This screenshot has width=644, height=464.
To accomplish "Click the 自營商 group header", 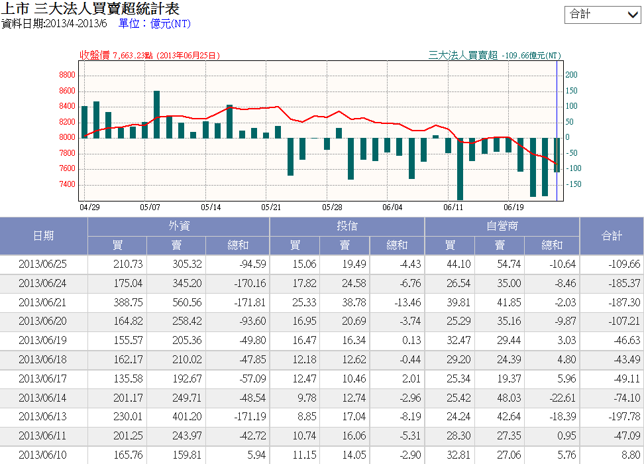I will pyautogui.click(x=502, y=227).
